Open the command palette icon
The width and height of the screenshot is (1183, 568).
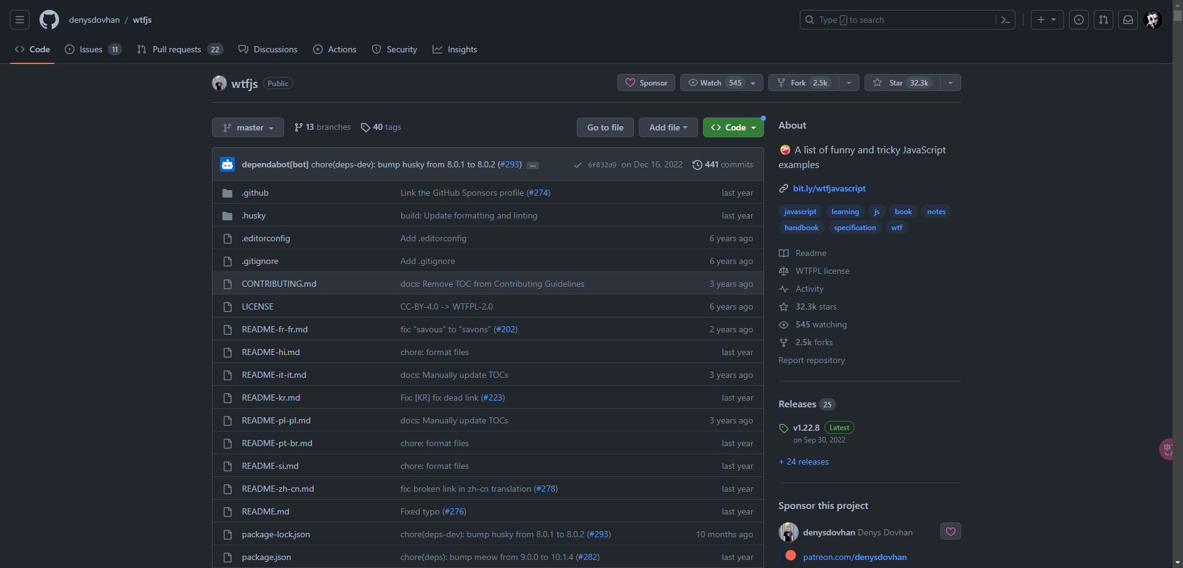(1005, 20)
